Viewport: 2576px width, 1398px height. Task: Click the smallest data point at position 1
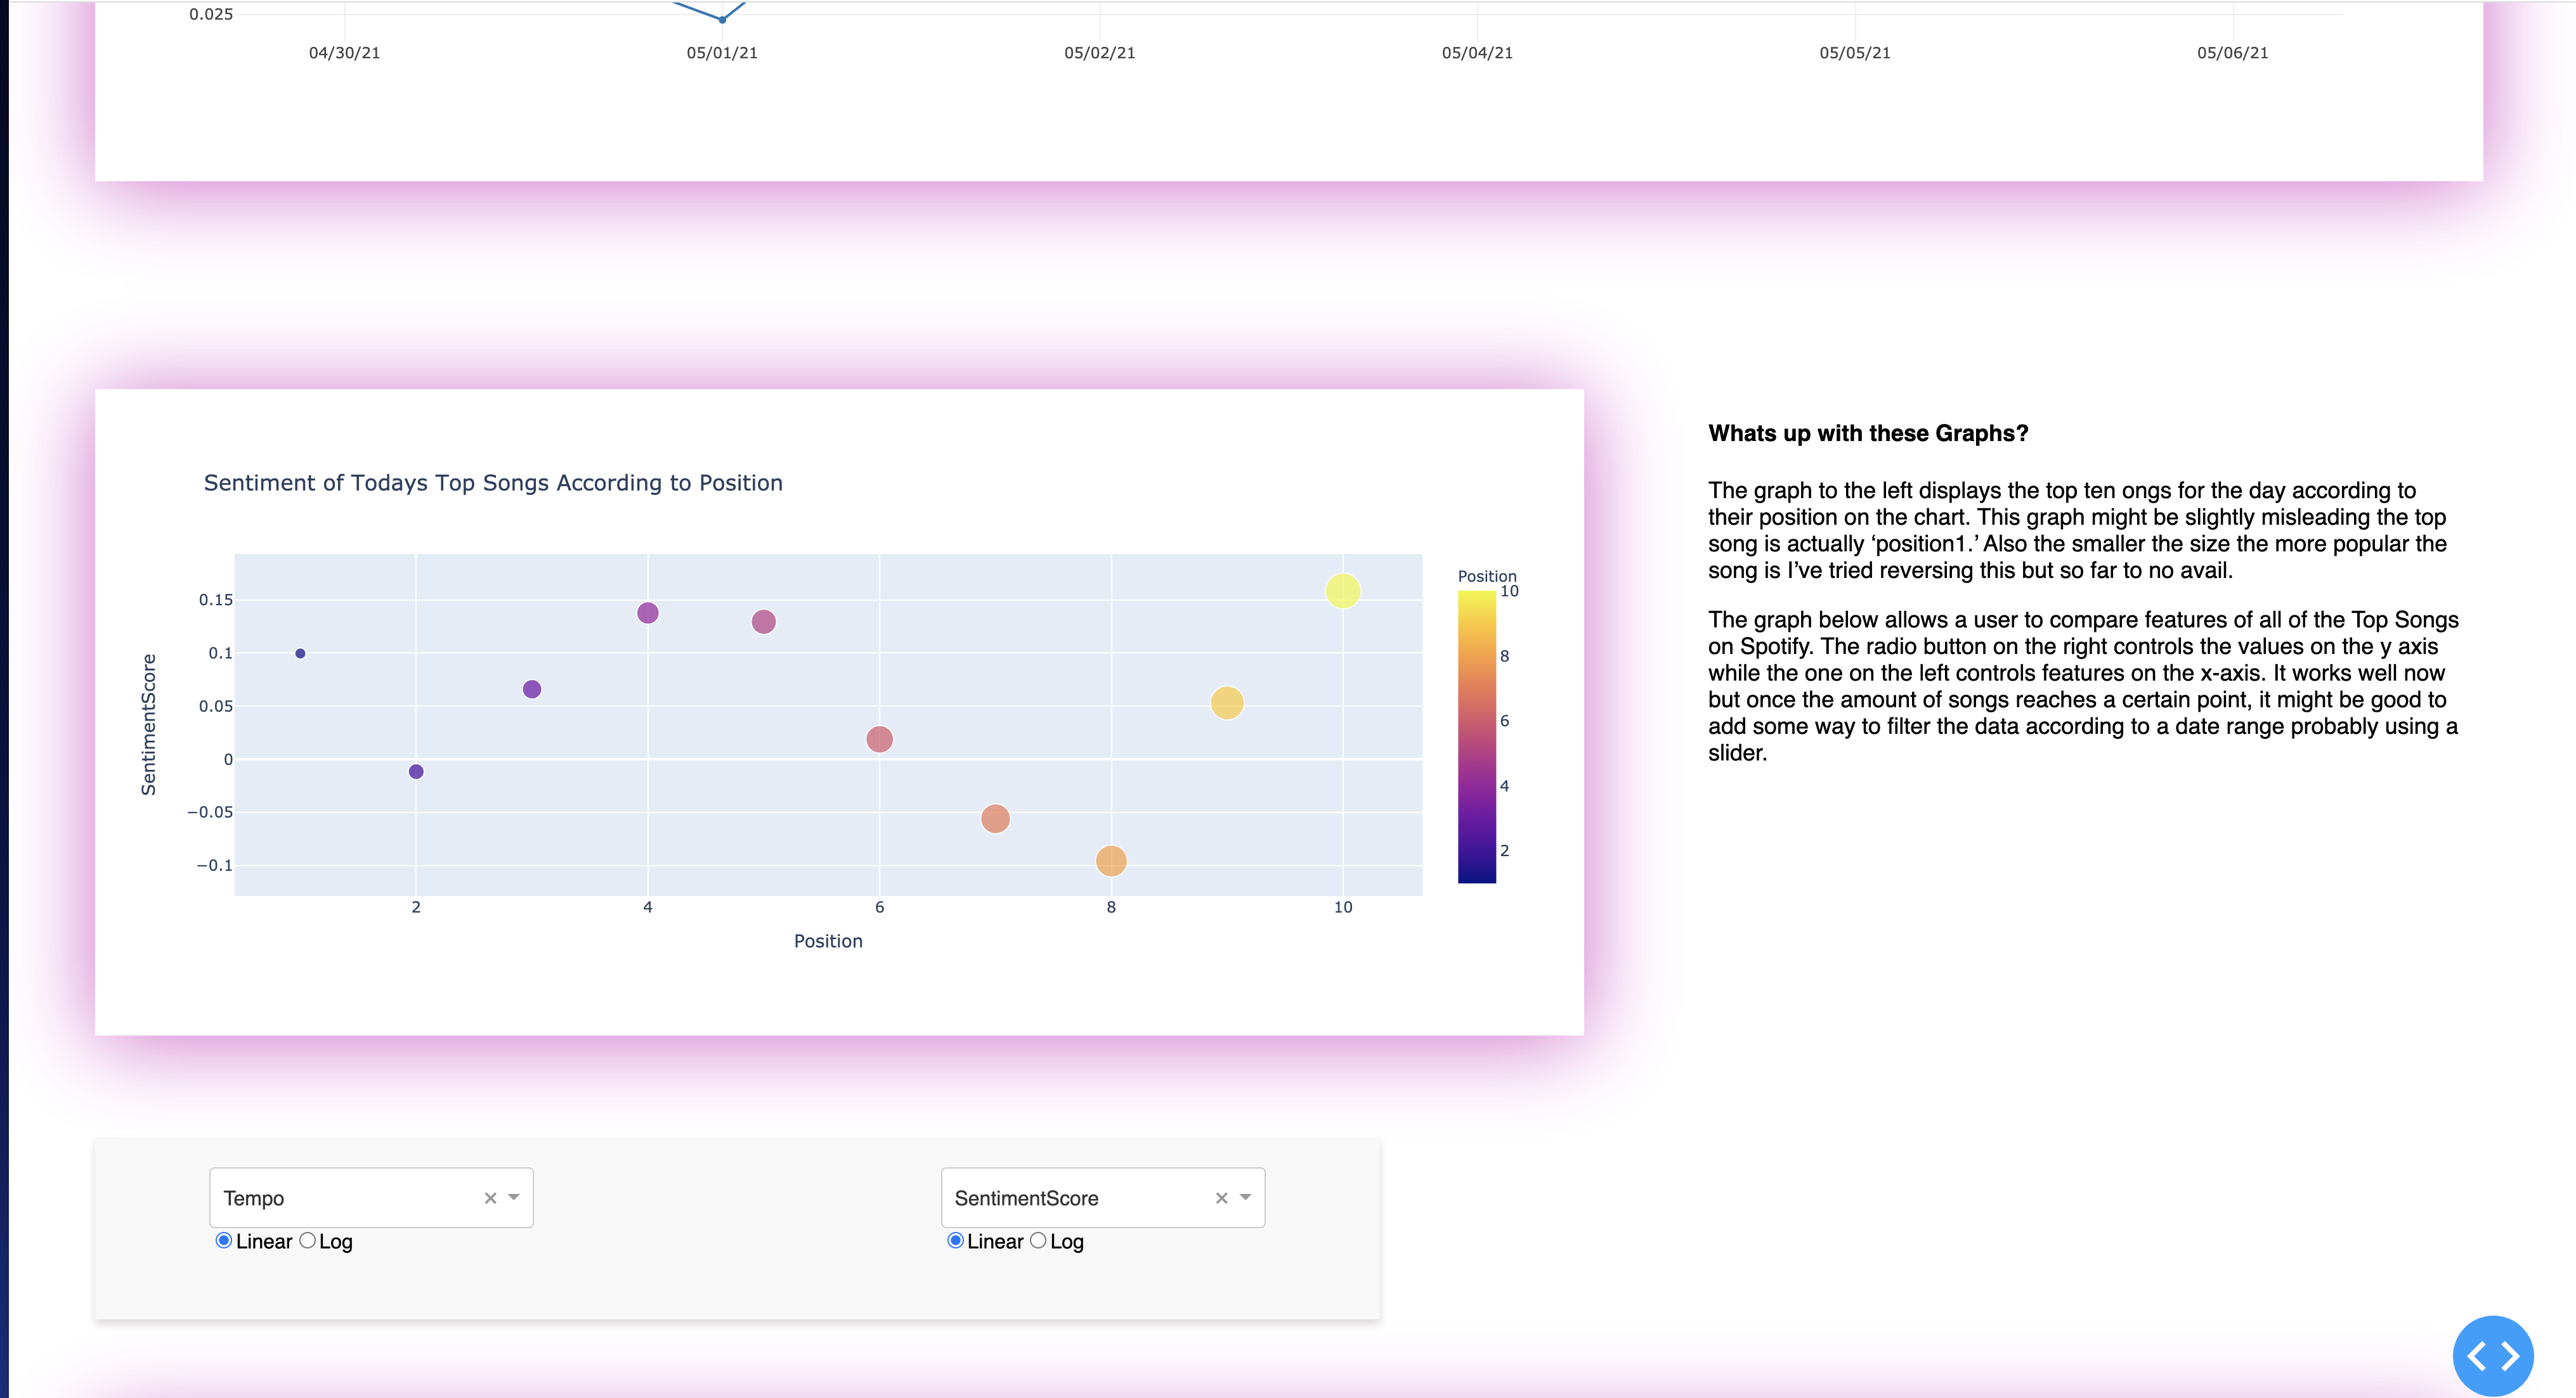tap(300, 653)
